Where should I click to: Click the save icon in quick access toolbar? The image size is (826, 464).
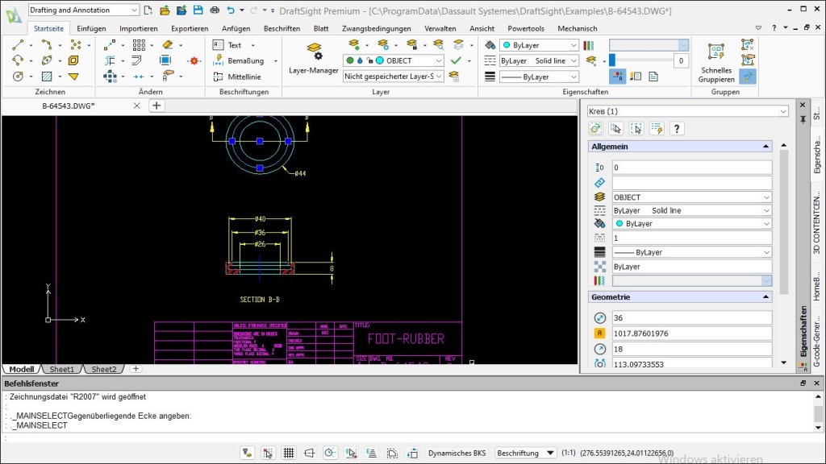tap(198, 10)
